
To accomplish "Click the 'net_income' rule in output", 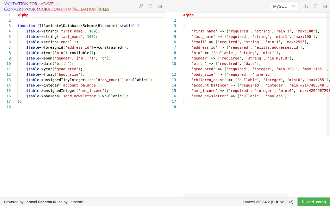I will (261, 91).
